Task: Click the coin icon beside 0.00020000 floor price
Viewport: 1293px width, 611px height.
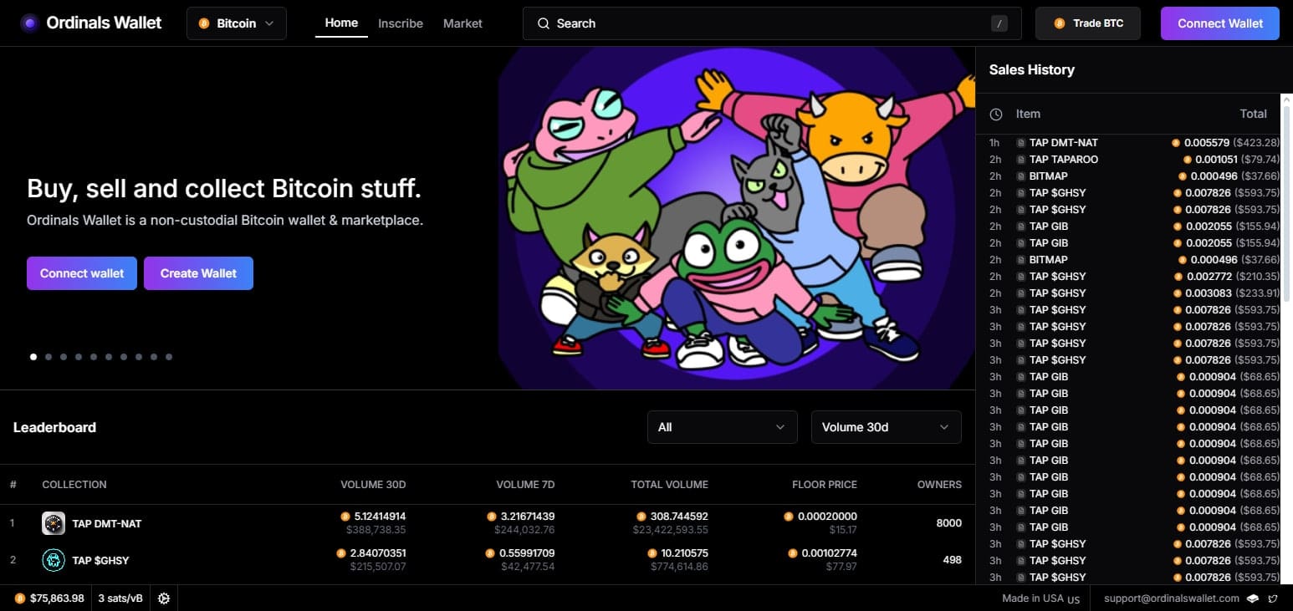Action: click(x=788, y=517)
